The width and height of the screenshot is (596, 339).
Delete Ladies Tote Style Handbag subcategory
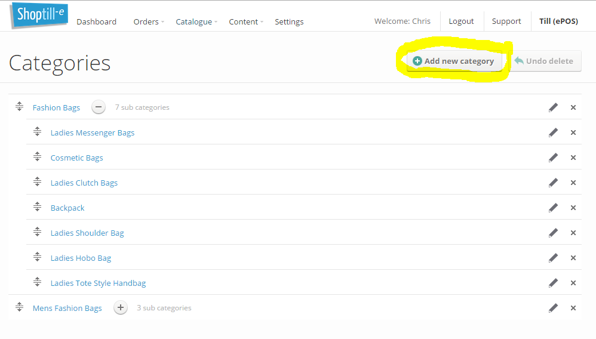[x=573, y=283]
